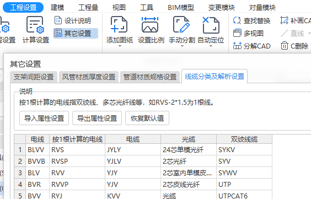This screenshot has height=199, width=311.
Task: Click the 添加图纸 icon
Action: point(119,25)
